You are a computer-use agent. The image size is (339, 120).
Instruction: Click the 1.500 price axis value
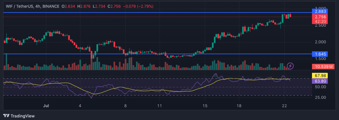[320, 59]
